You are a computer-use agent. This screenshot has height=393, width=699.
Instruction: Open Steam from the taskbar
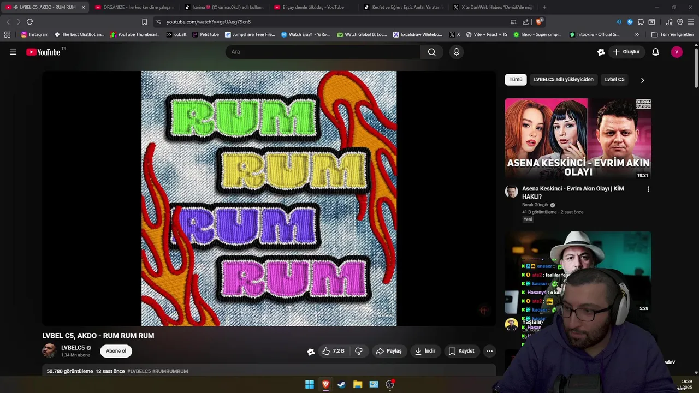[341, 384]
